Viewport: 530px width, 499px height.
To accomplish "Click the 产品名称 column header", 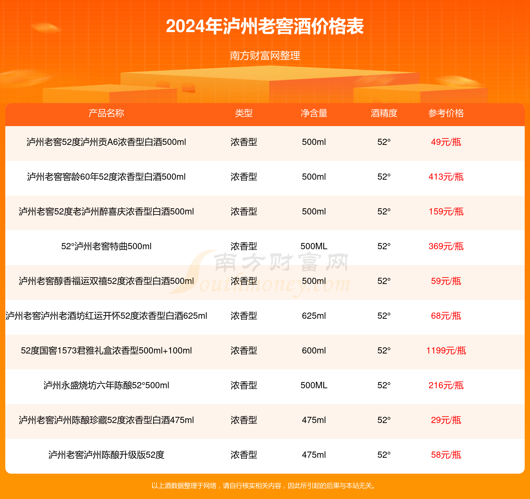I will pos(106,113).
